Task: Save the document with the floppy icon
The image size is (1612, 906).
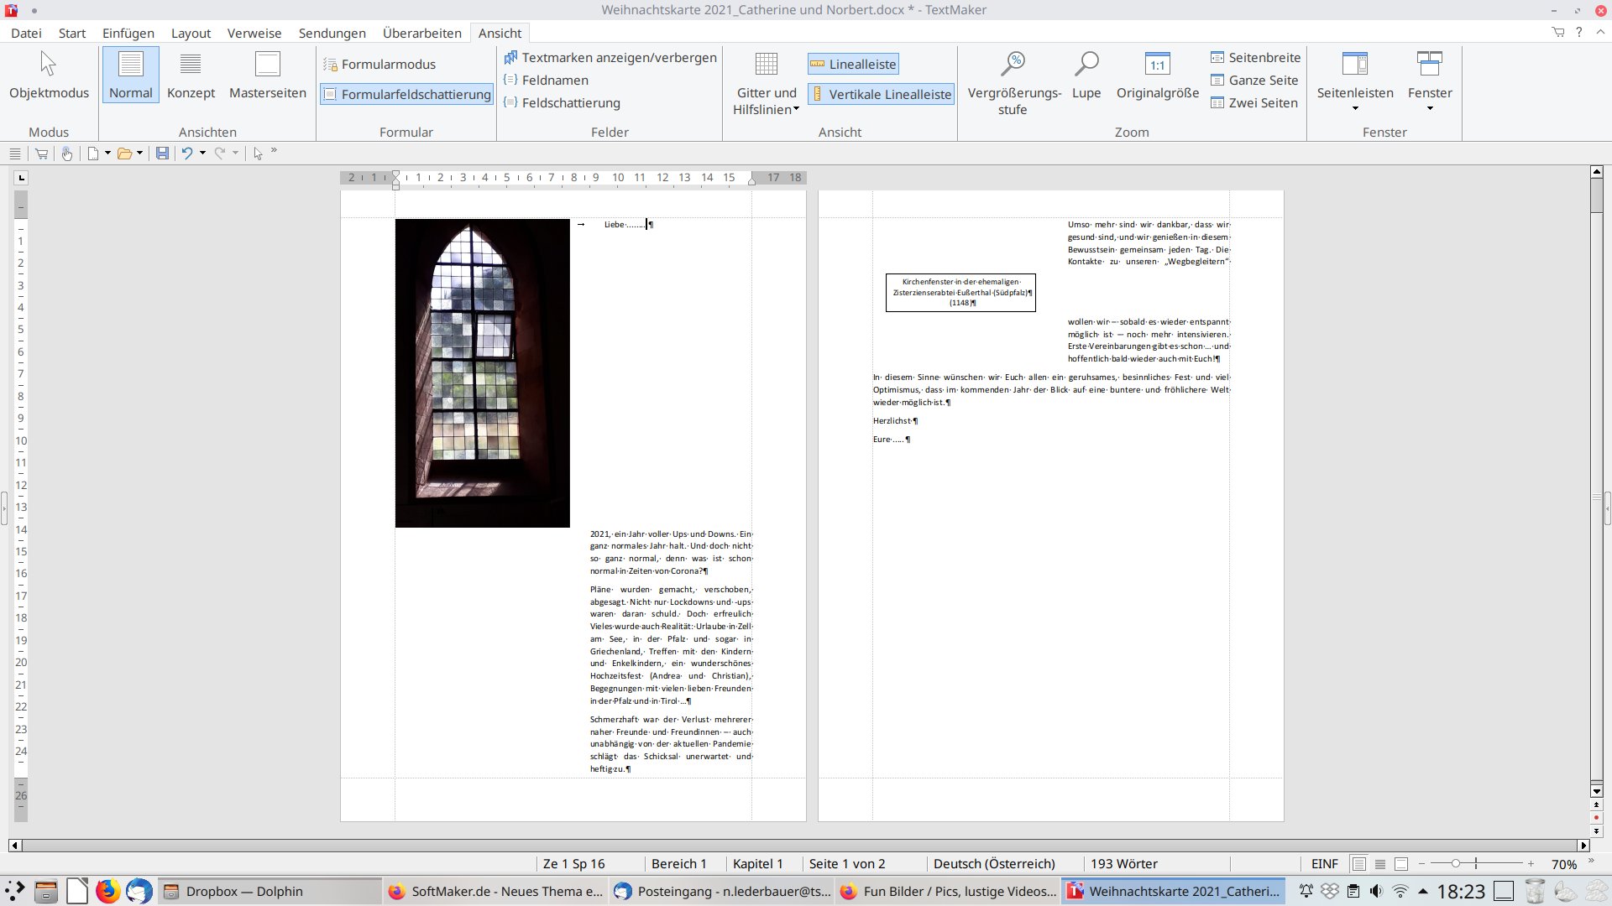Action: [162, 154]
